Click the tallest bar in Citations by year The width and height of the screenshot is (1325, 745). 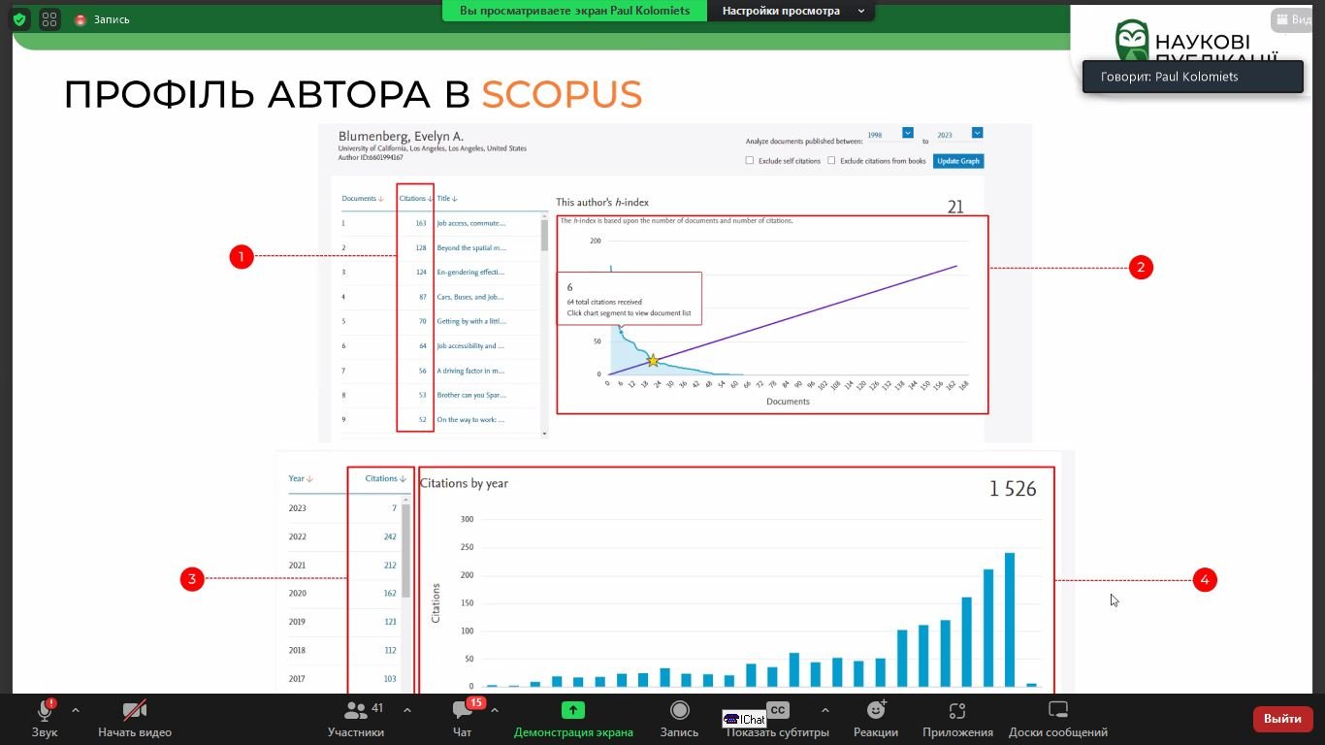[1010, 619]
